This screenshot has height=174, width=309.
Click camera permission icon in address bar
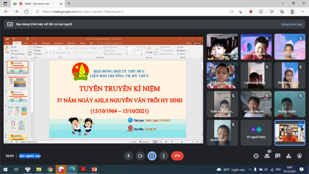coord(231,12)
